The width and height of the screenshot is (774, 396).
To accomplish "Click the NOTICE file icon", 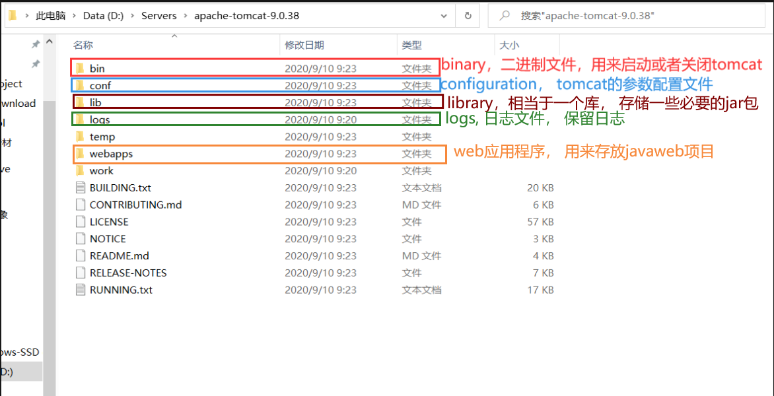I will (x=81, y=239).
